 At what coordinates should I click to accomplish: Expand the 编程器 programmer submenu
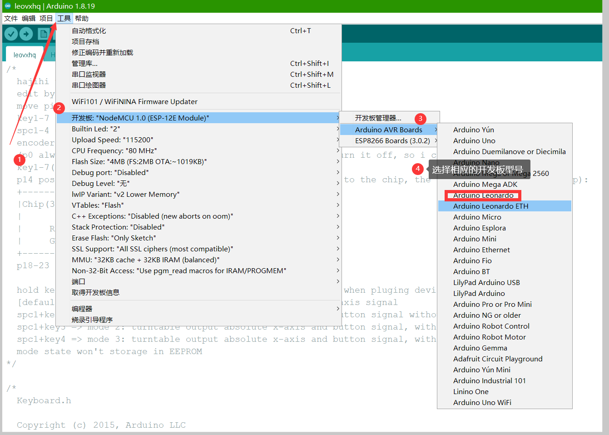199,309
